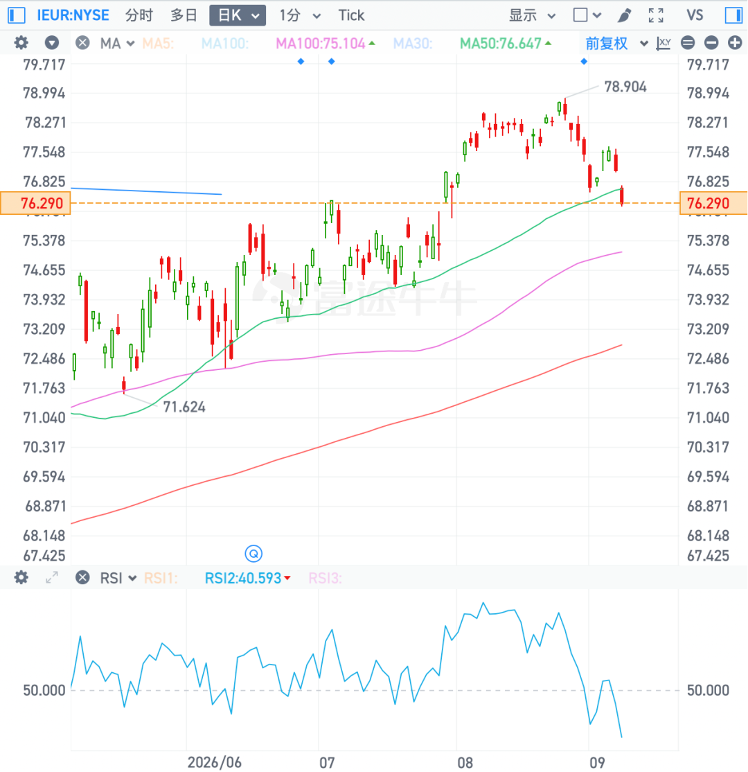
Task: Toggle RSI1 line visibility
Action: pyautogui.click(x=161, y=577)
